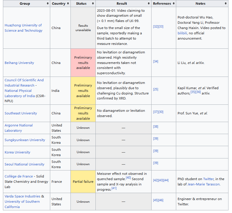Sort table by References column arrows

tap(174, 4)
